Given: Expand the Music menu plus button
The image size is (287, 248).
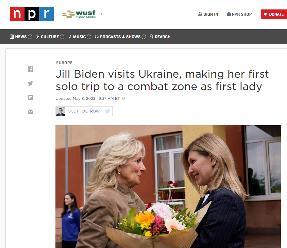Looking at the screenshot, I should [x=89, y=37].
